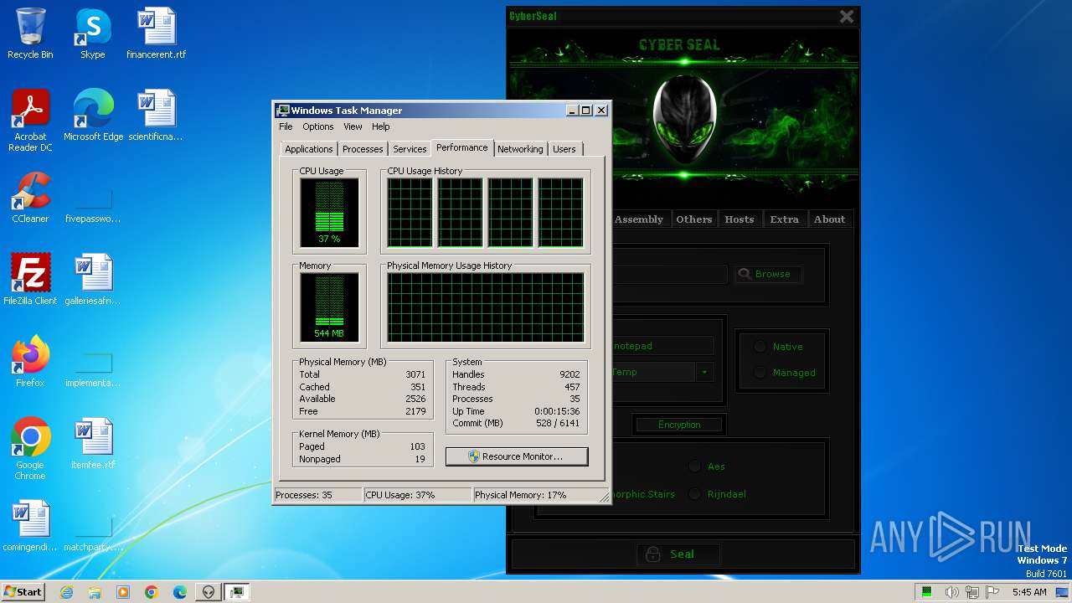Viewport: 1072px width, 603px height.
Task: Open Task Manager File menu
Action: [x=286, y=126]
